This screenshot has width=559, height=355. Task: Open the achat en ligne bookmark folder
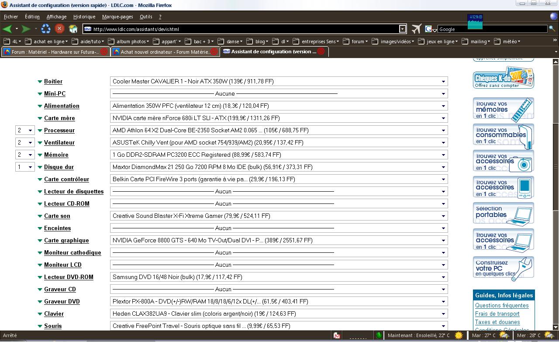(x=47, y=41)
